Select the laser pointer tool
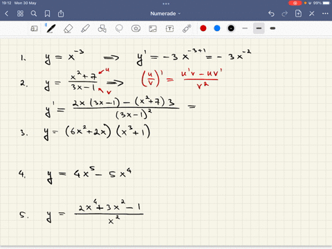Image resolution: width=332 pixels, height=249 pixels. [187, 28]
